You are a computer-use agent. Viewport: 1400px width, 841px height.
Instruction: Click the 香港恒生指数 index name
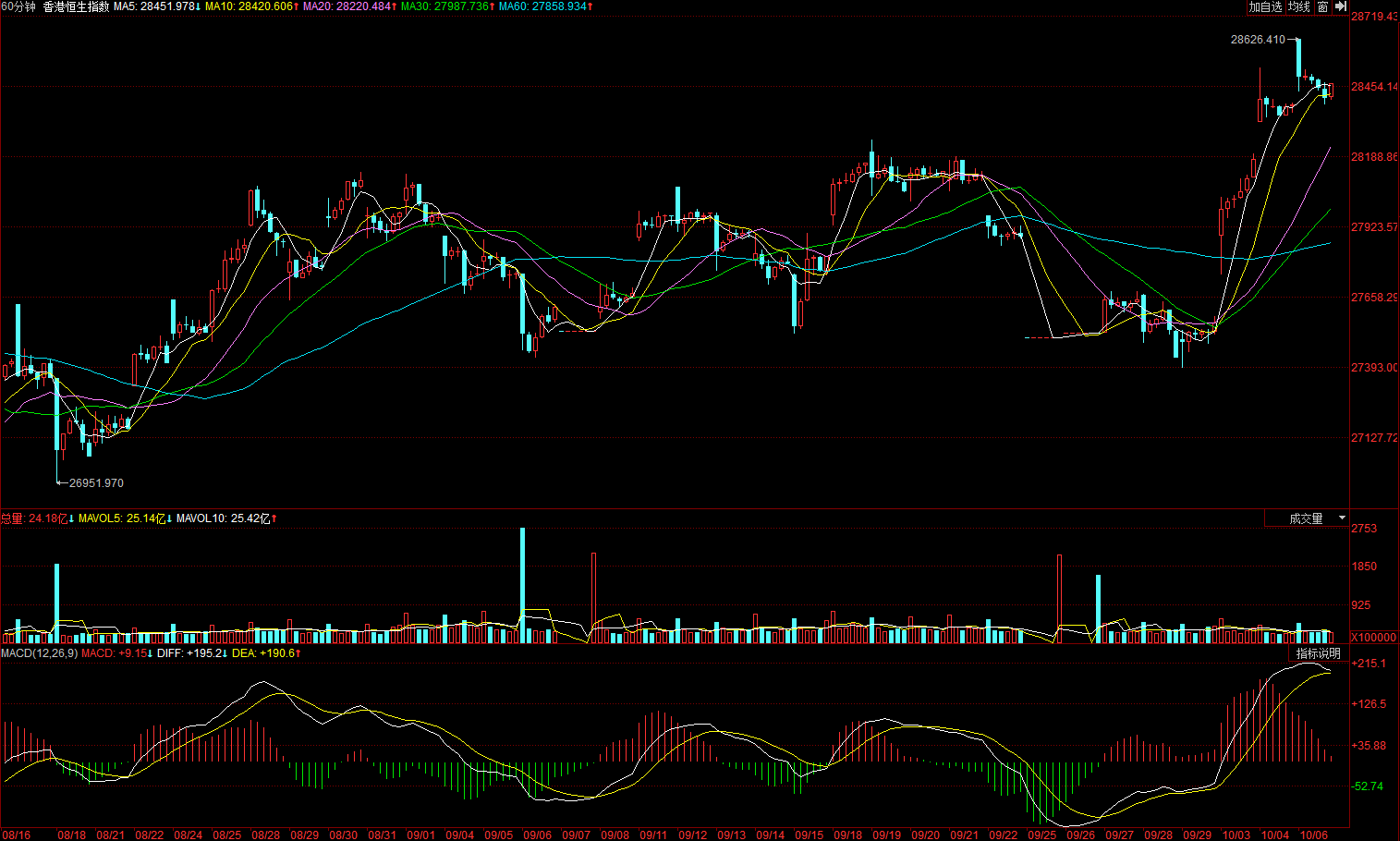pos(76,6)
